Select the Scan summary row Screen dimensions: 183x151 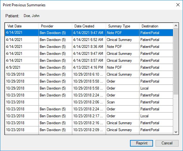(89, 102)
